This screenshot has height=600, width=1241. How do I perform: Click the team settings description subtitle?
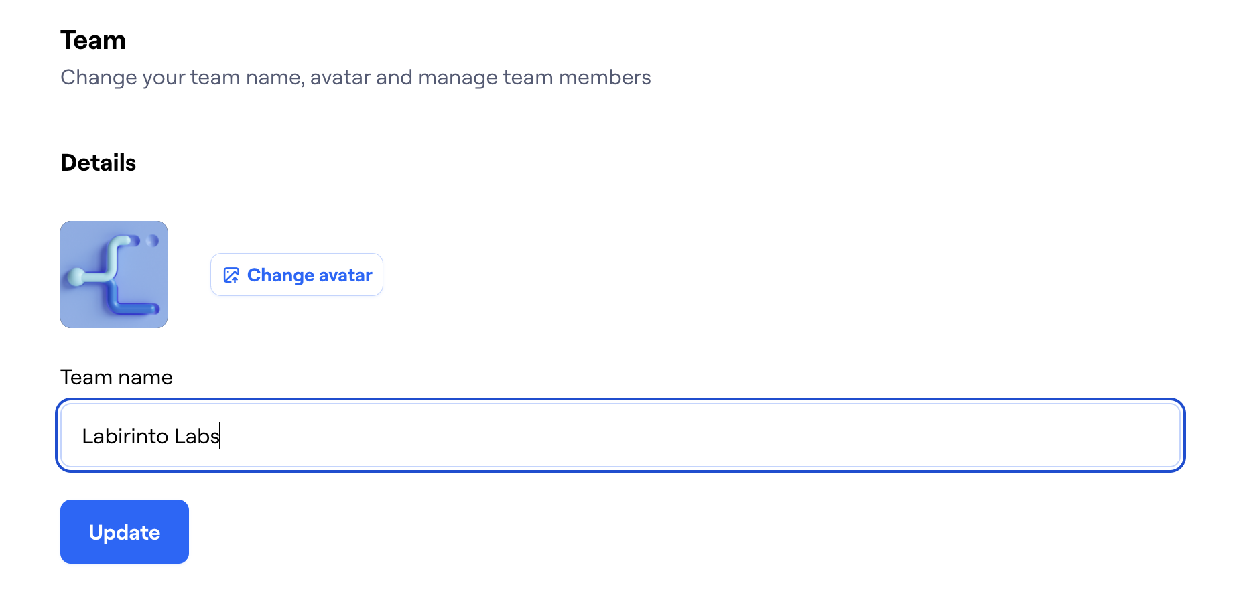click(x=355, y=78)
